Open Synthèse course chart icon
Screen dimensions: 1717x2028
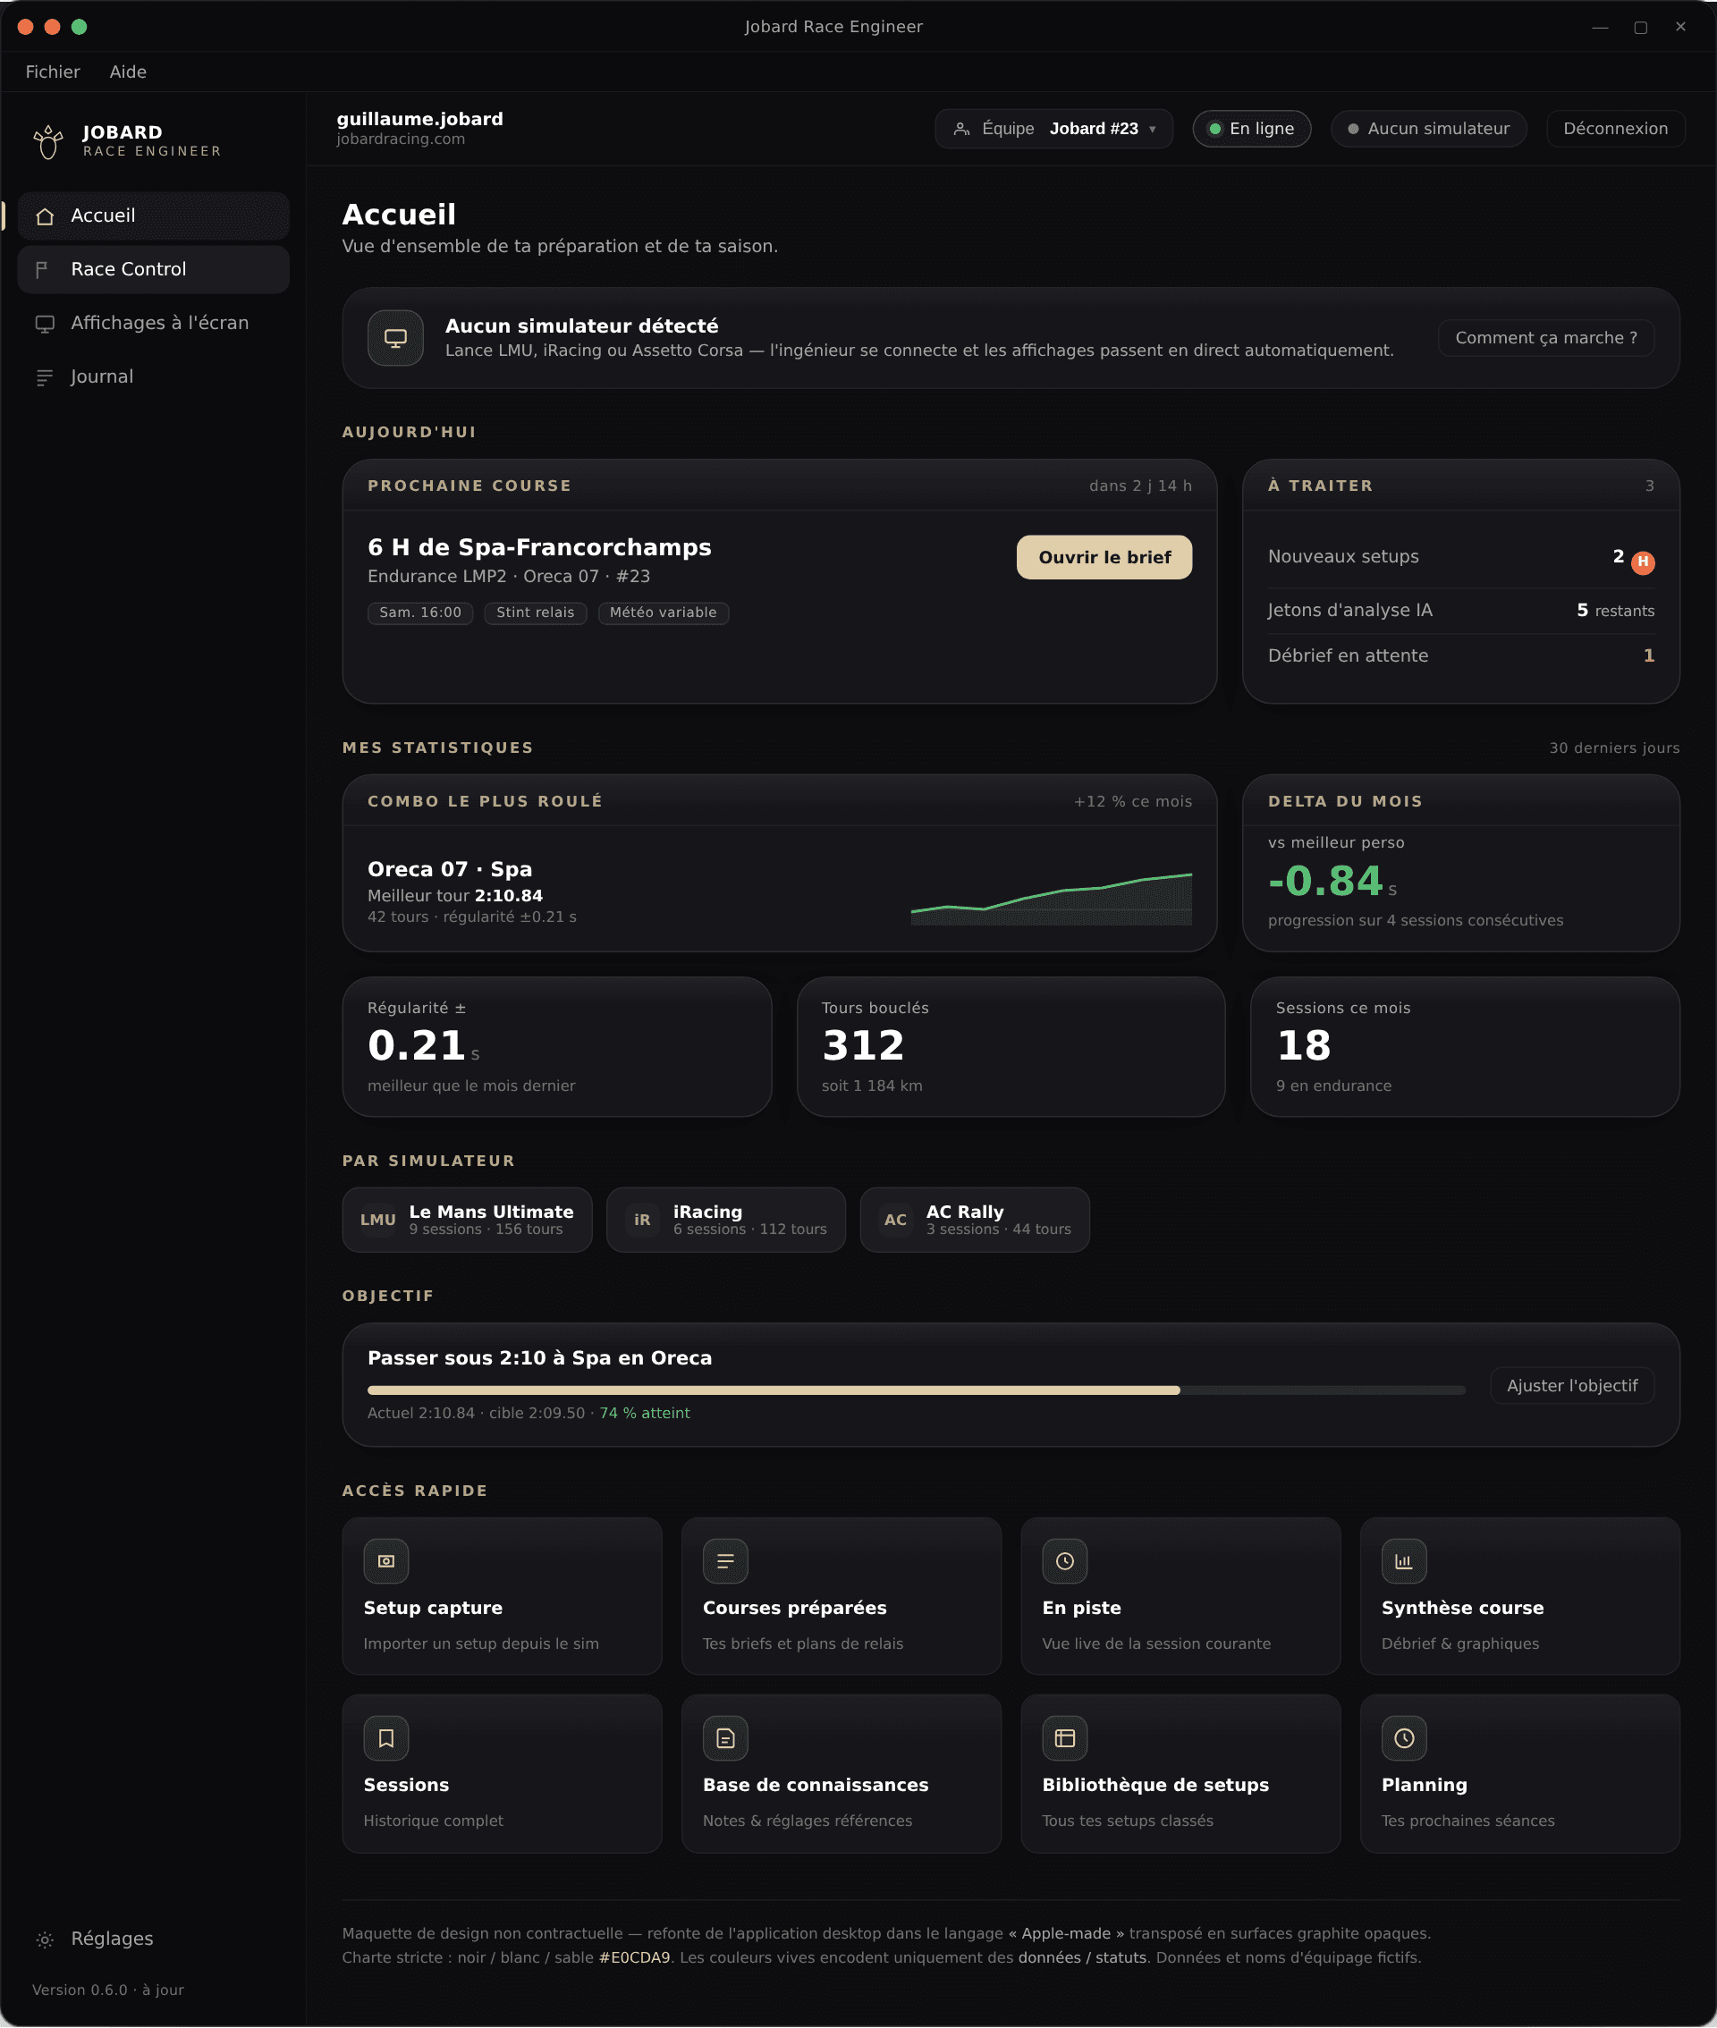coord(1404,1561)
